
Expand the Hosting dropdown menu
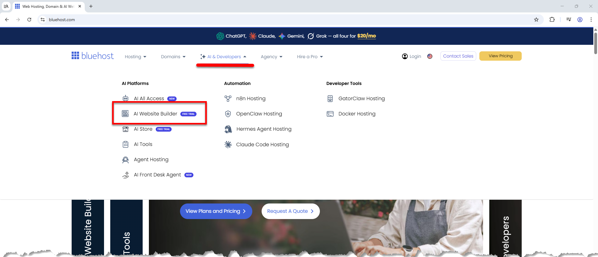coord(135,57)
